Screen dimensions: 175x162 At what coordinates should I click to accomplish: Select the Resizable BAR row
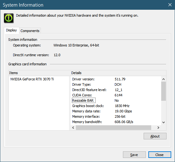click(116, 100)
